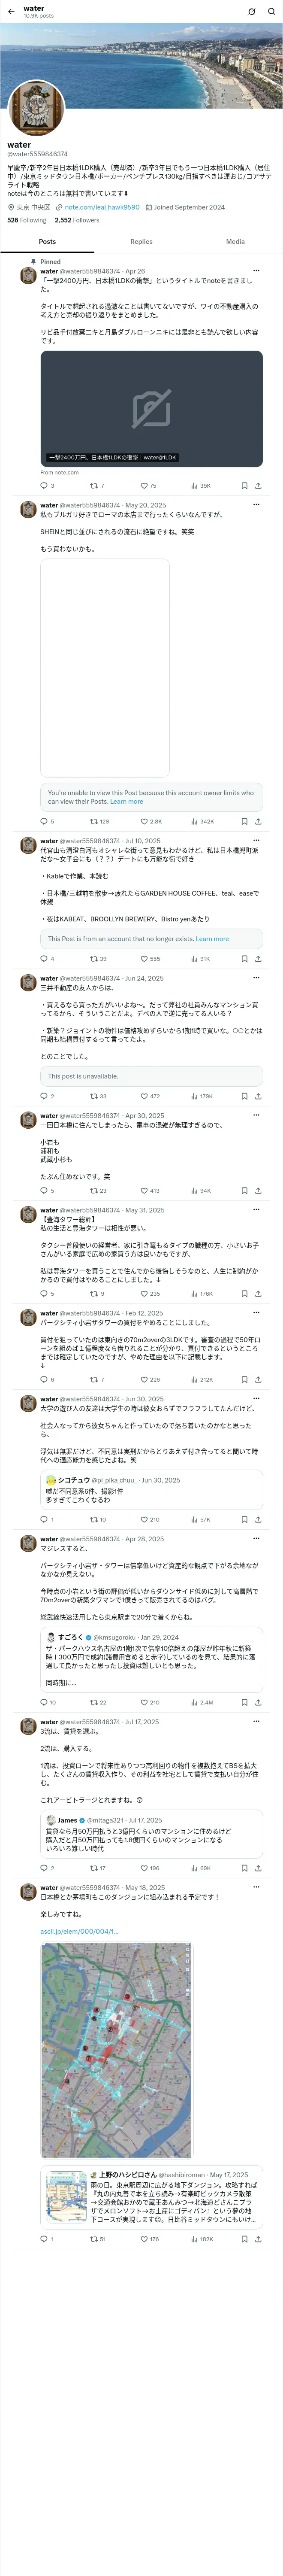The image size is (283, 2576).
Task: Open more options on May 31, 2025 post
Action: tap(256, 1210)
